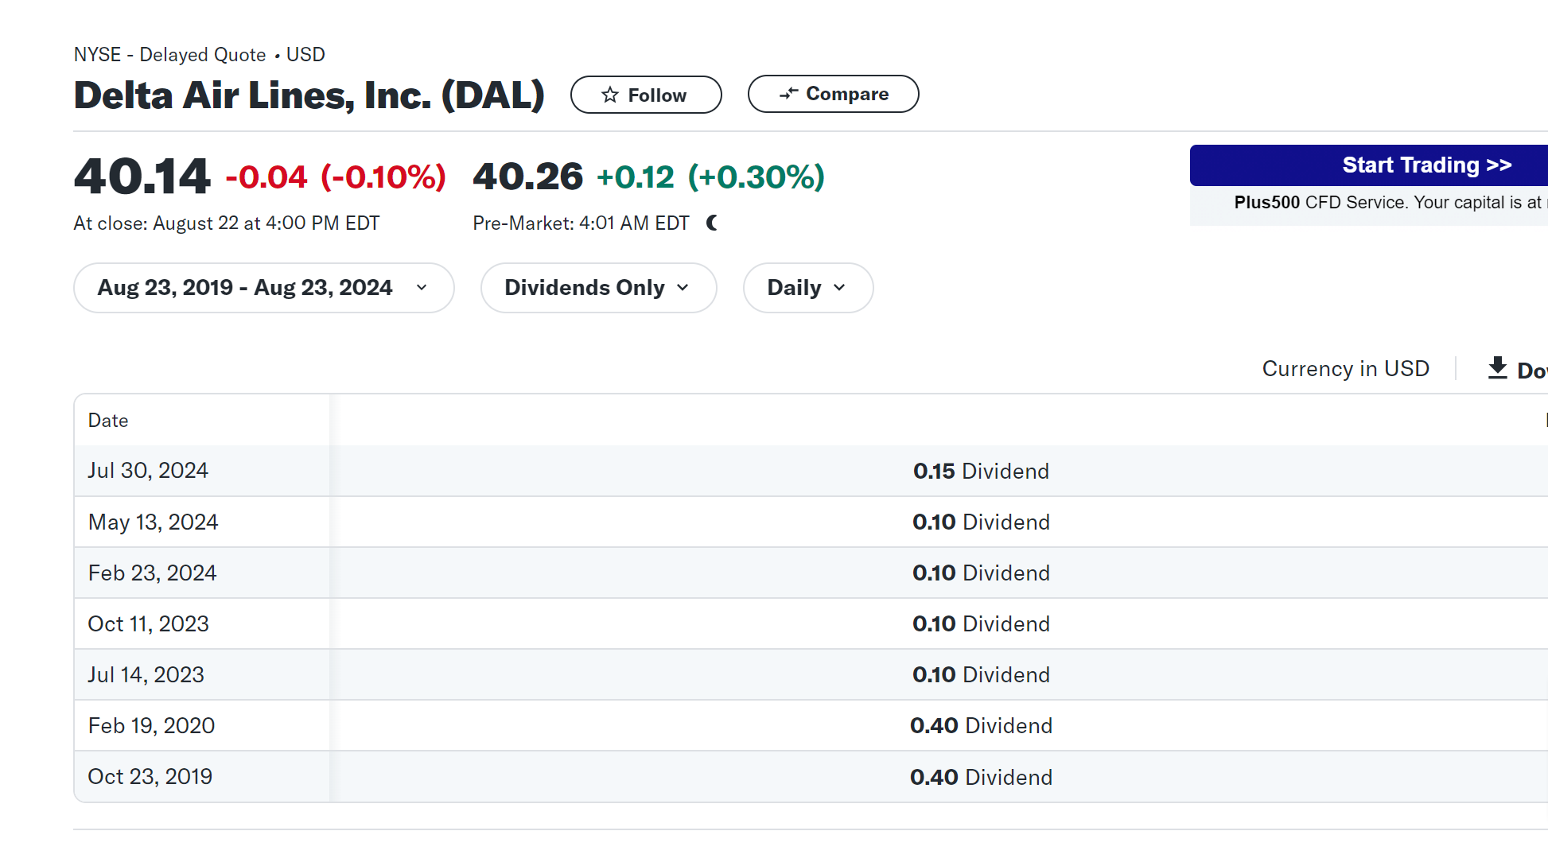Image resolution: width=1548 pixels, height=862 pixels.
Task: Click the compare arrows icon
Action: (788, 94)
